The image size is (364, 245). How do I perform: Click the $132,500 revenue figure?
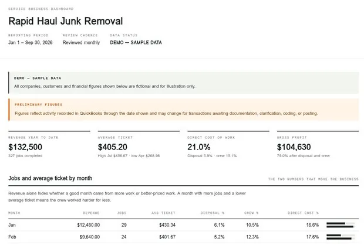pos(25,147)
